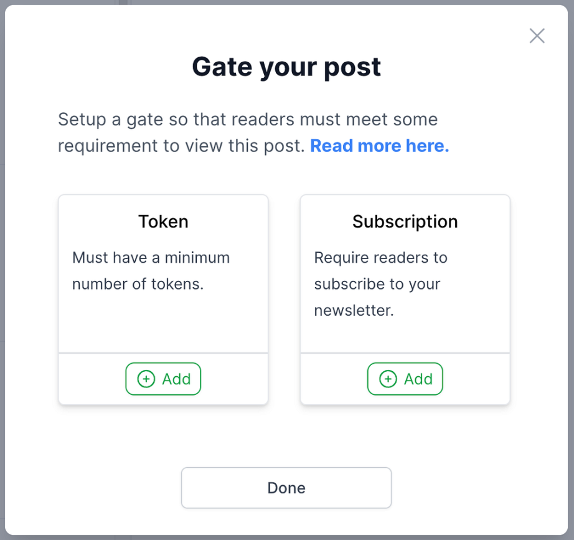Select the Subscription card heading
Screen dimensions: 574x540
405,222
